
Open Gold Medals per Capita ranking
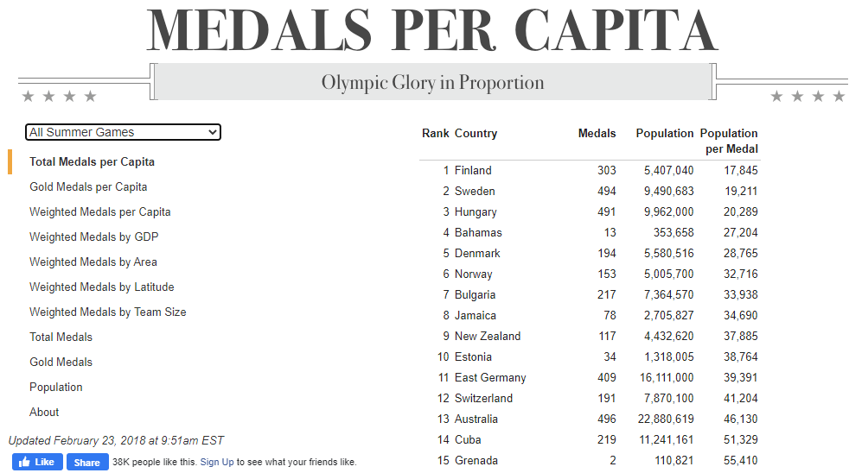(88, 186)
